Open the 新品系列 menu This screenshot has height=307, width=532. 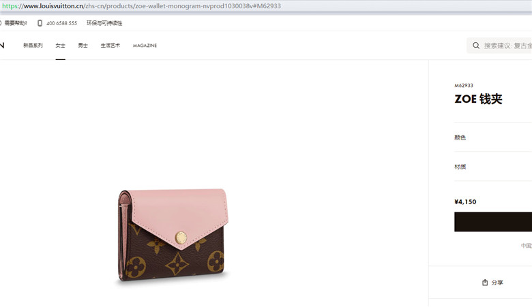[33, 46]
